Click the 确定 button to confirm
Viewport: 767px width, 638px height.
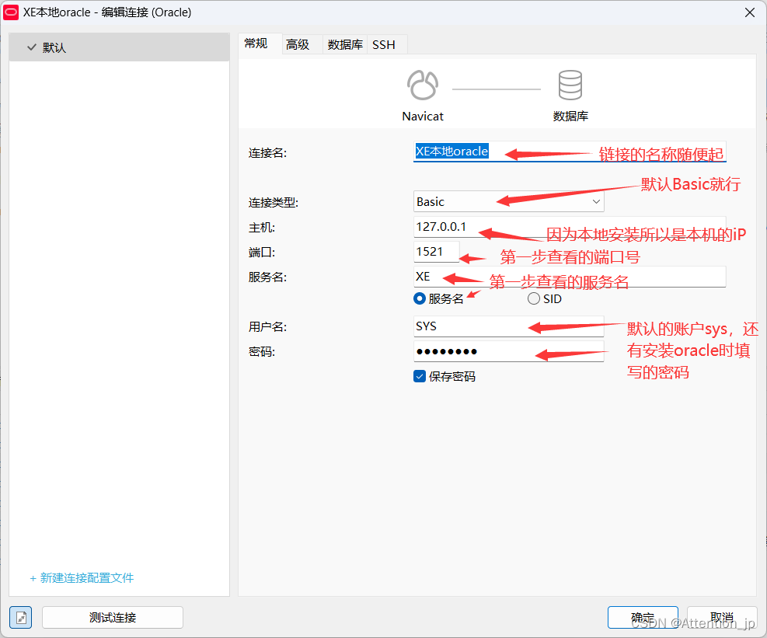(x=643, y=617)
